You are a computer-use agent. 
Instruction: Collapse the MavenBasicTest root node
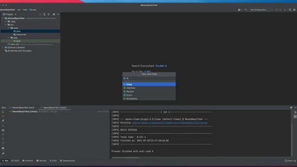(x=3, y=18)
